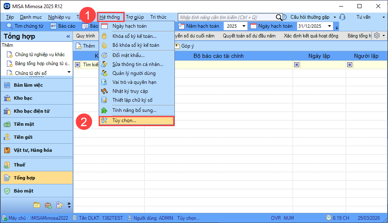Click the Đổi mật khẩu icon
The width and height of the screenshot is (388, 223).
tap(104, 55)
